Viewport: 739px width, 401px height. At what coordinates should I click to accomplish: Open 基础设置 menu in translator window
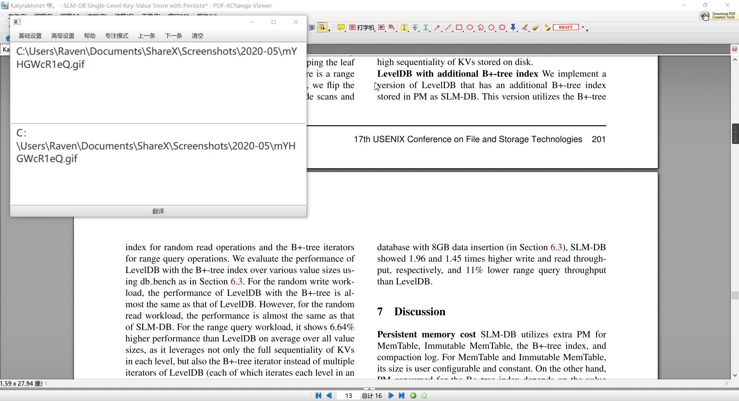pos(30,36)
